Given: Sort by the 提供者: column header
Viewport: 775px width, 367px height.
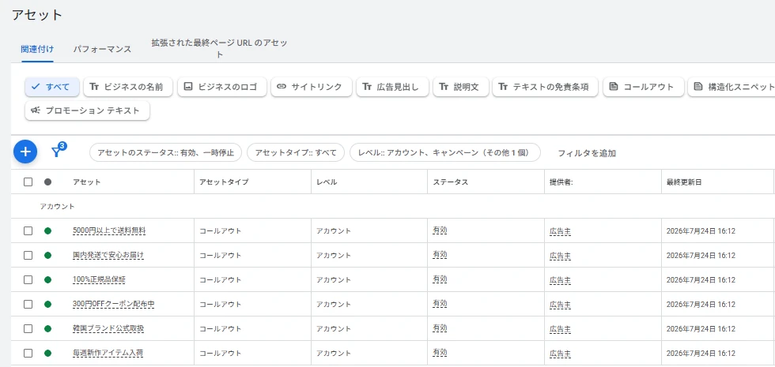Looking at the screenshot, I should (561, 182).
